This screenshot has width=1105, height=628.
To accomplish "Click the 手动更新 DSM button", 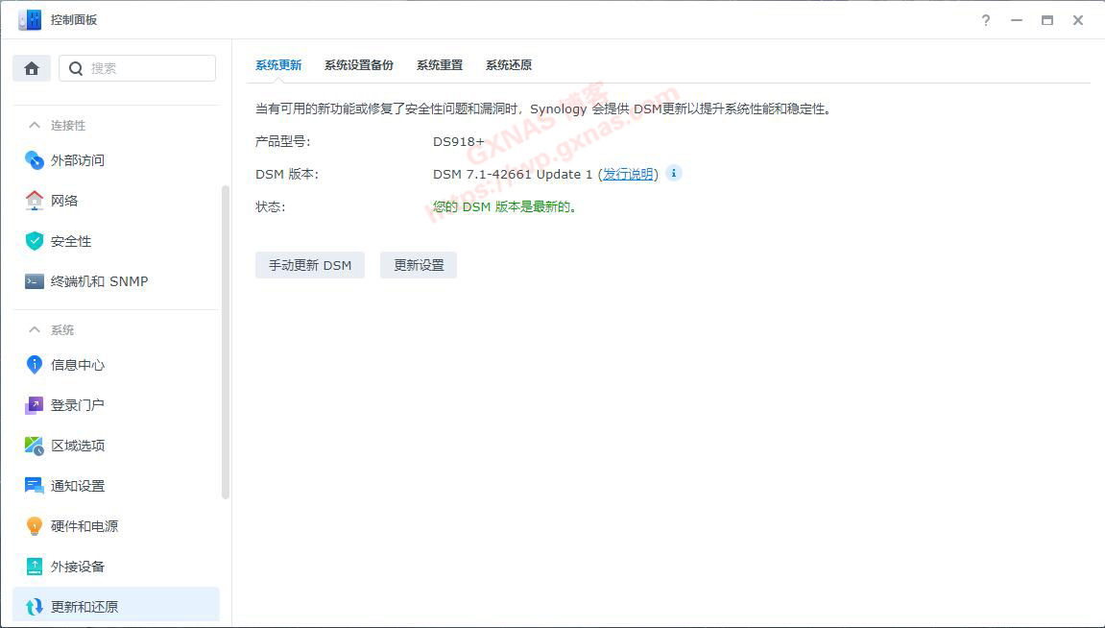I will [x=309, y=264].
